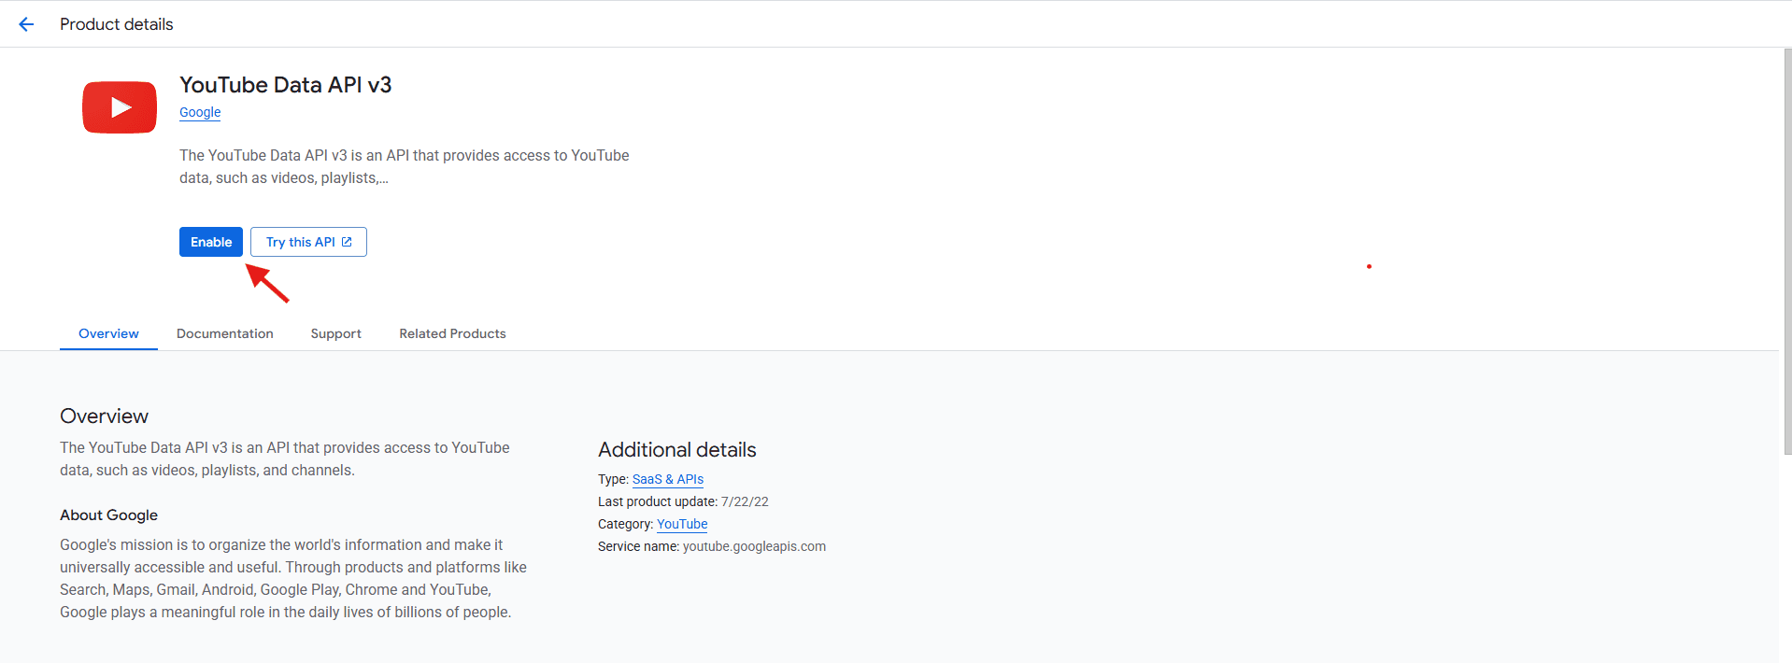Open the Try this API button
Viewport: 1792px width, 663px height.
(x=308, y=242)
